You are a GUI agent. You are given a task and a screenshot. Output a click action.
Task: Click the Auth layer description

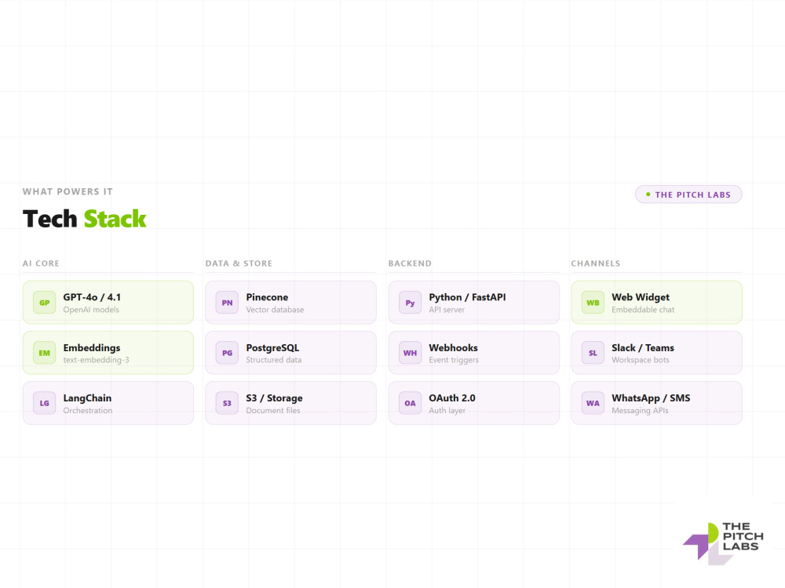pyautogui.click(x=447, y=411)
